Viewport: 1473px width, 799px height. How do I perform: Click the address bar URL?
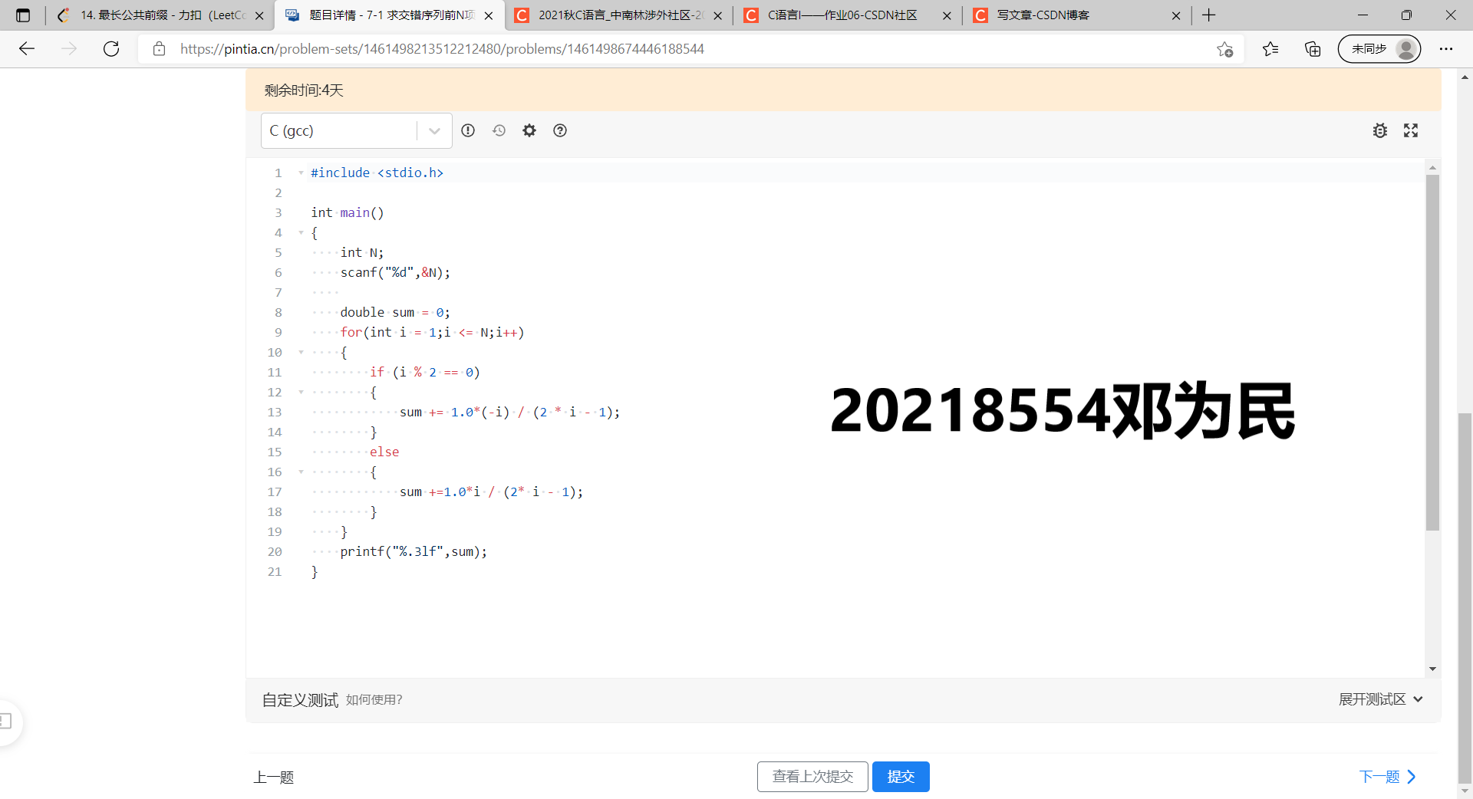[442, 49]
